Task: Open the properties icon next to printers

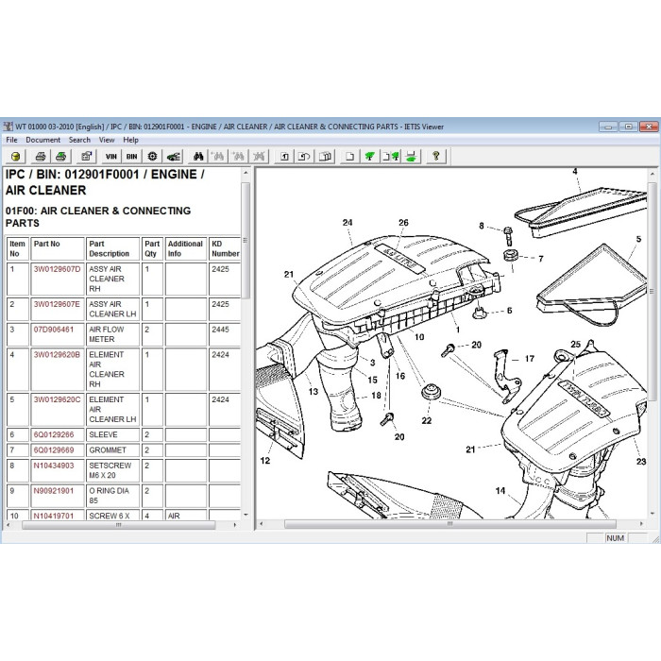Action: pyautogui.click(x=87, y=157)
